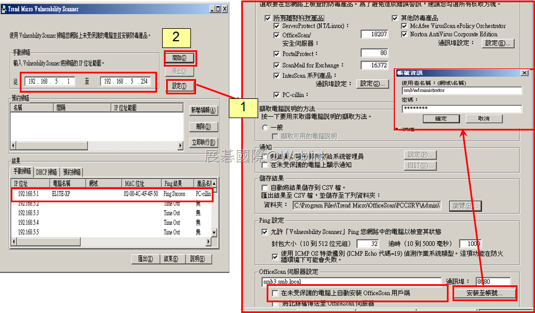Switch to DHCP 掃瞄 tab
535x313 pixels.
click(x=47, y=172)
